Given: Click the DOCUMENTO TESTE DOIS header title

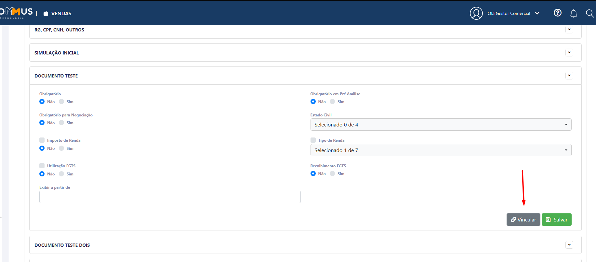Looking at the screenshot, I should coord(62,245).
